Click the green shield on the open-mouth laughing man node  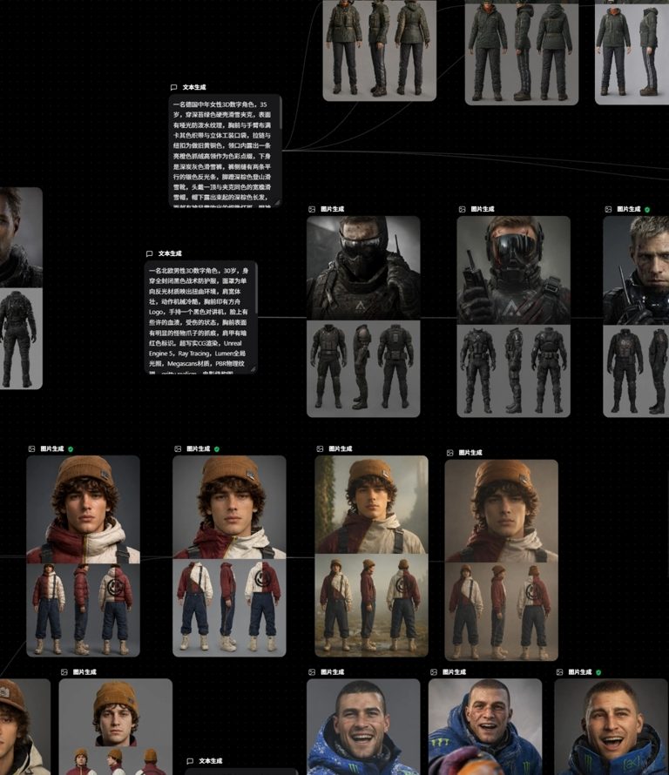tap(598, 673)
